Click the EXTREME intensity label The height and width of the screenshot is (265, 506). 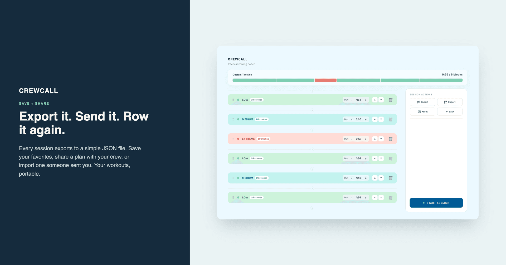pos(248,139)
